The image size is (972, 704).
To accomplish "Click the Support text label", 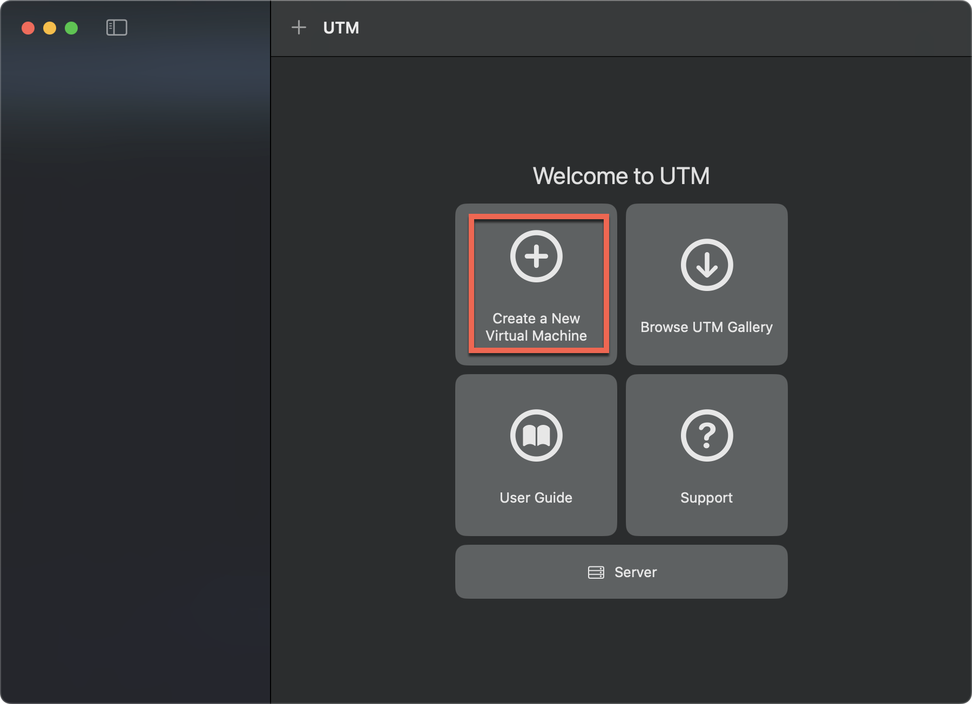I will tap(706, 498).
